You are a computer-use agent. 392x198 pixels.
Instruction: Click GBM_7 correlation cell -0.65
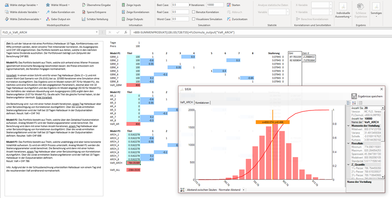pos(247,78)
